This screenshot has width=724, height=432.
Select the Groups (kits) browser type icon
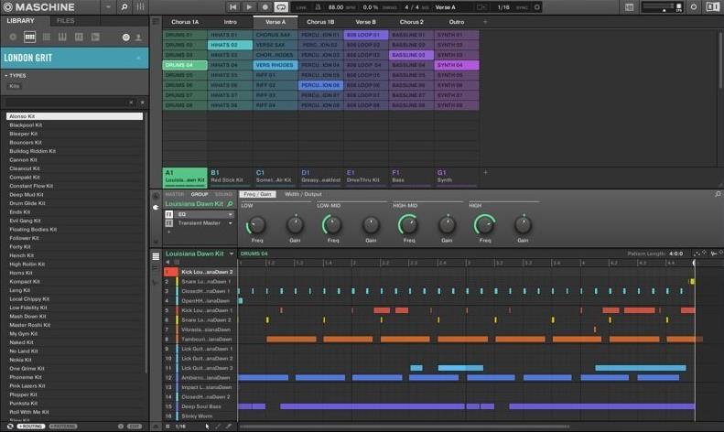click(x=29, y=38)
